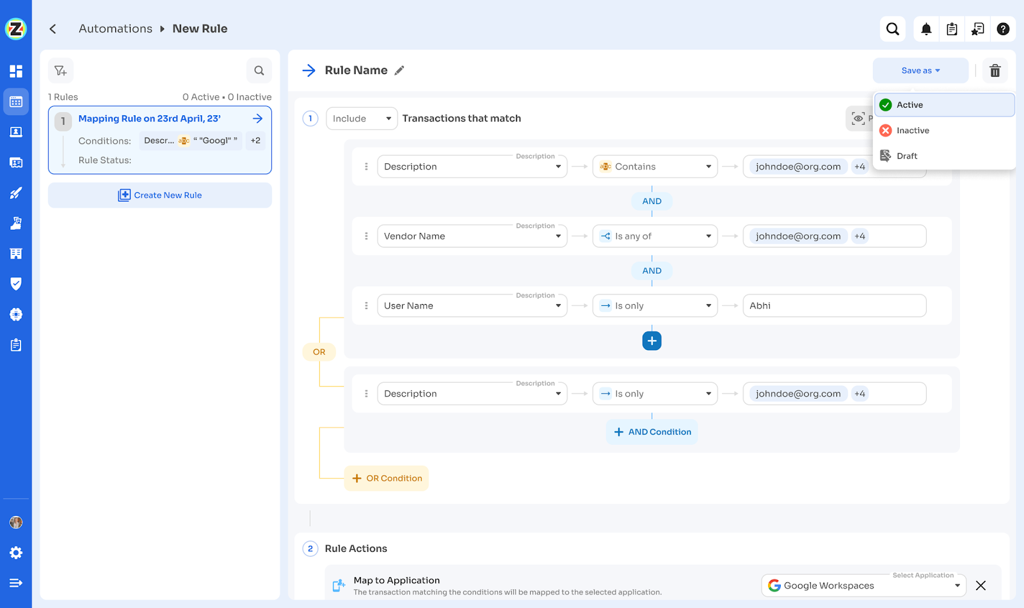
Task: Open the global search icon at the top right
Action: click(893, 29)
